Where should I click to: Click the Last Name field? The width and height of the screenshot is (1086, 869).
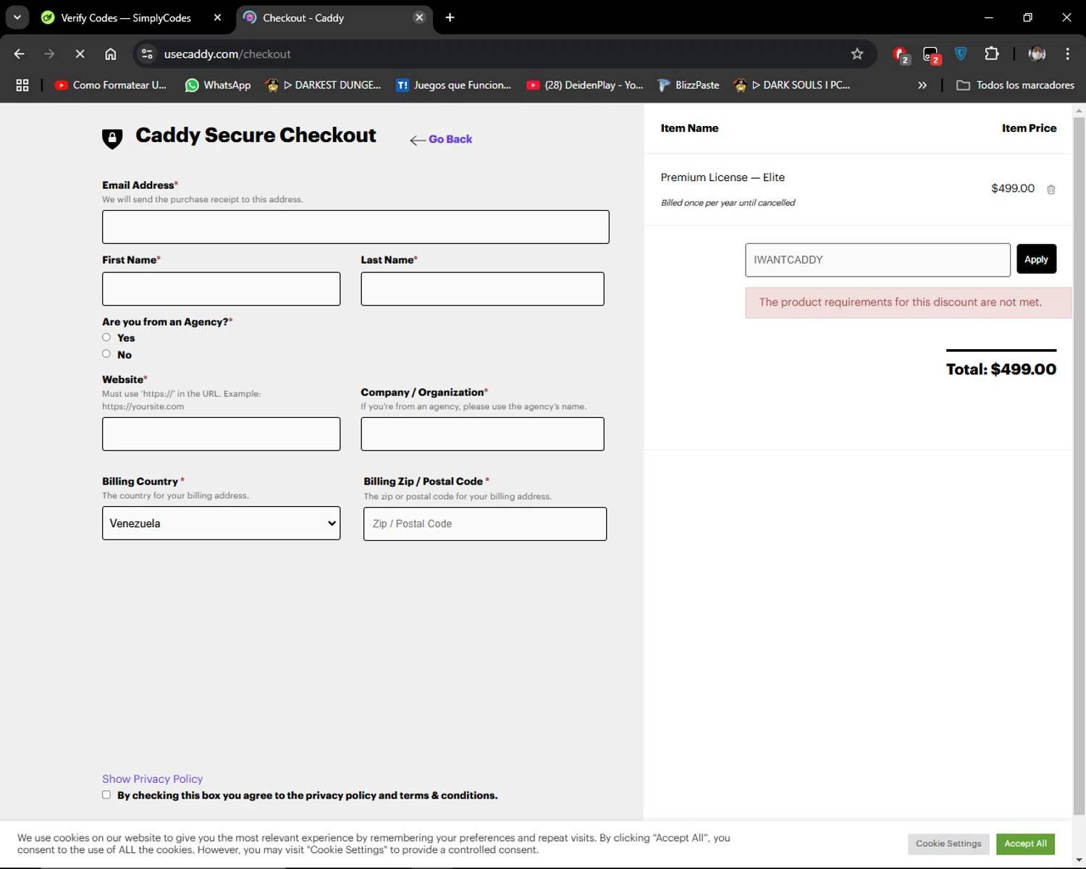tap(482, 289)
